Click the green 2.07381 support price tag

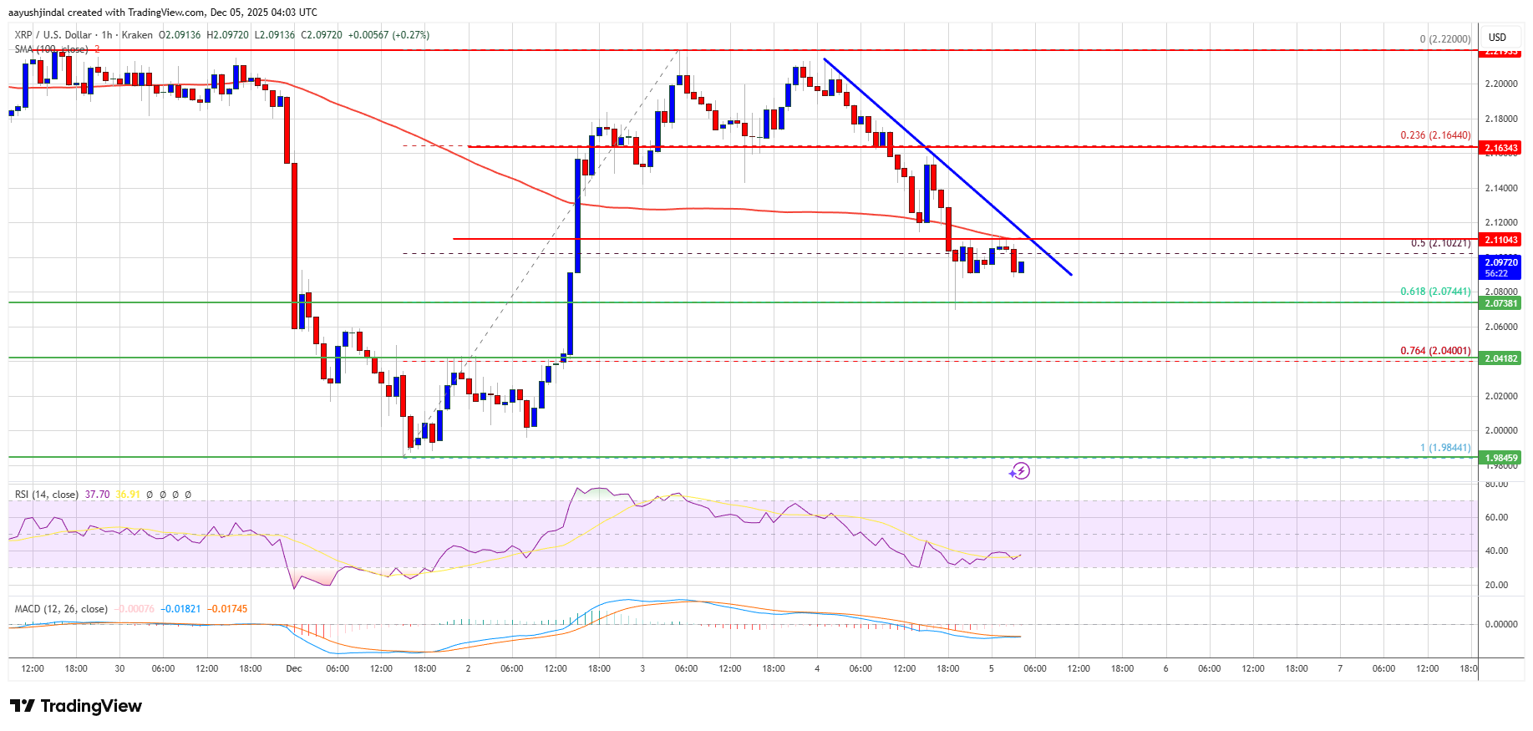pyautogui.click(x=1500, y=303)
